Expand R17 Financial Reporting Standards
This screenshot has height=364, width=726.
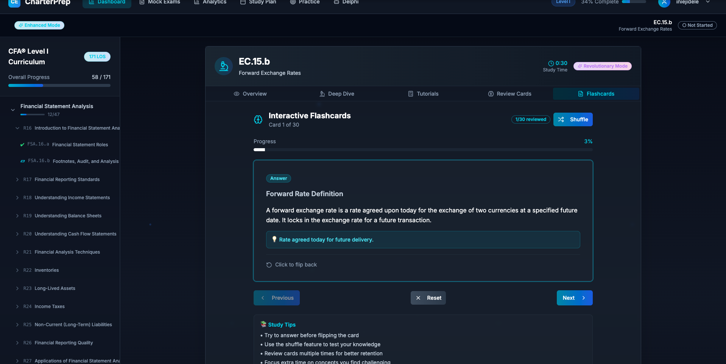[17, 180]
